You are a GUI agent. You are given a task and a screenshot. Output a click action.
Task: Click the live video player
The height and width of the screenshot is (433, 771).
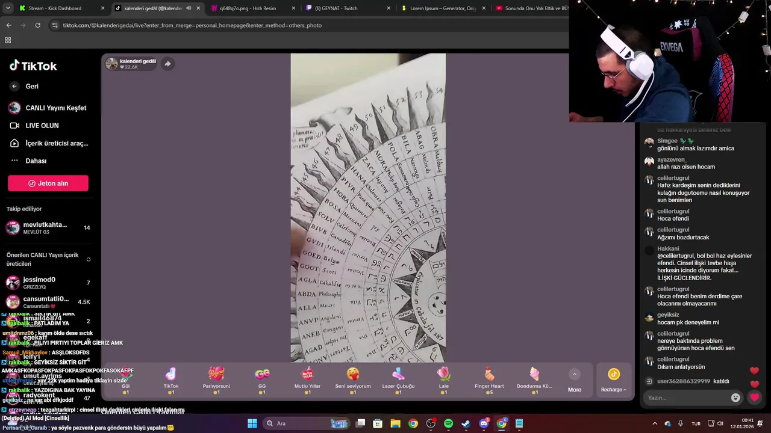368,208
